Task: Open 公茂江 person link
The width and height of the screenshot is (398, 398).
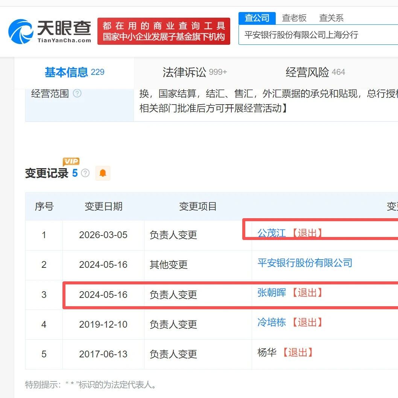Action: pyautogui.click(x=272, y=233)
